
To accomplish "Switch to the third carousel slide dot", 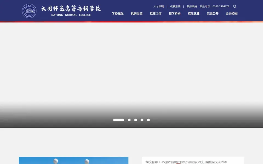I will [136, 120].
